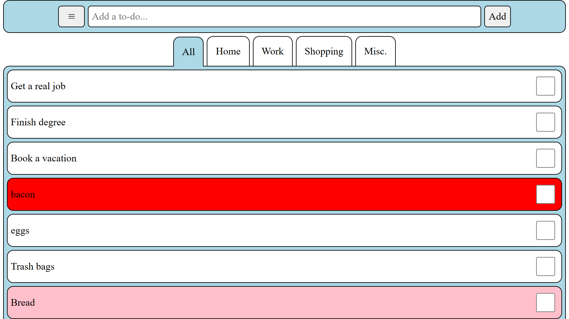Open the Work tab
569x319 pixels.
pos(272,51)
